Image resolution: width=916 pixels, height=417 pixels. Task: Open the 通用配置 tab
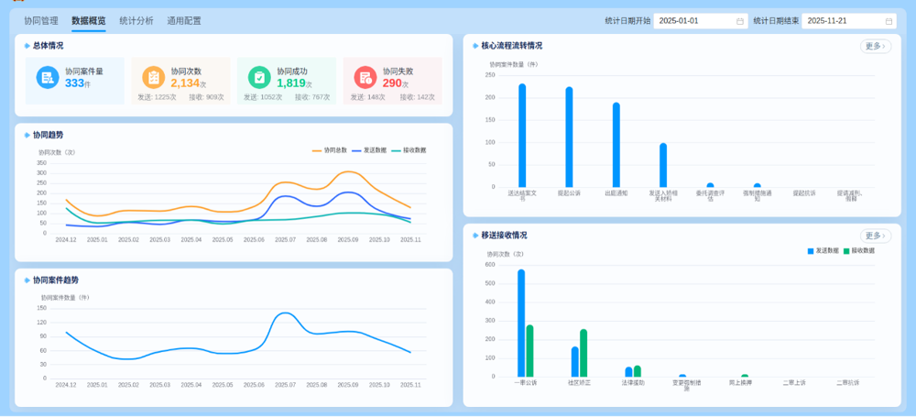(183, 20)
